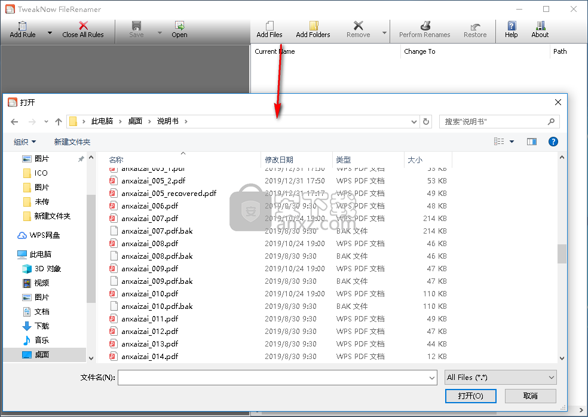
Task: Click the Restore toolbar icon
Action: (x=475, y=30)
